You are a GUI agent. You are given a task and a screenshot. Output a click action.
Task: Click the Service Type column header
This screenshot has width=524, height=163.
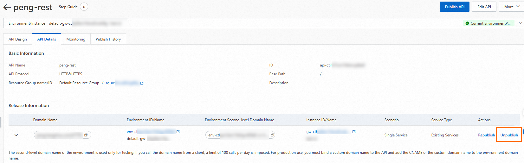[x=442, y=120]
